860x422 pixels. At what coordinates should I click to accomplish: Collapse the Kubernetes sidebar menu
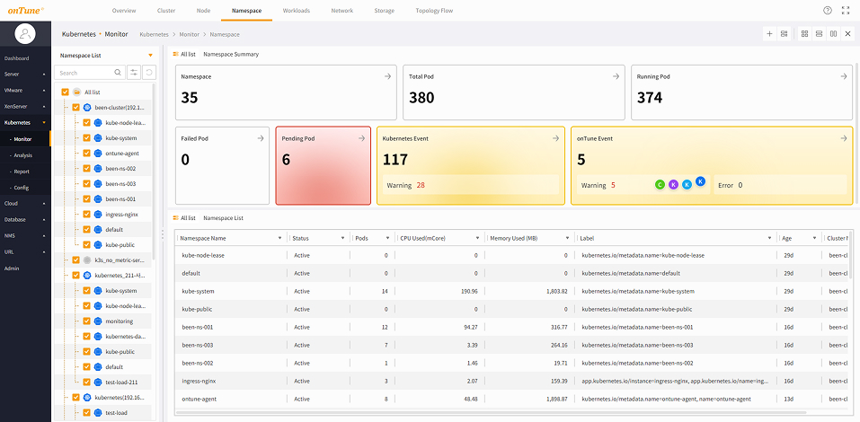pyautogui.click(x=25, y=123)
